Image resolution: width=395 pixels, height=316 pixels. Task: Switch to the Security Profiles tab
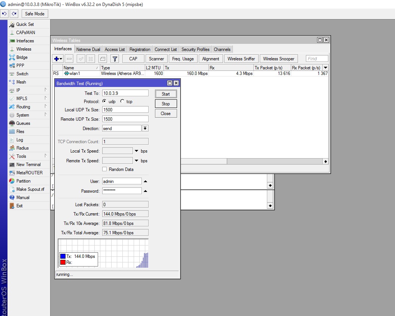pyautogui.click(x=195, y=49)
